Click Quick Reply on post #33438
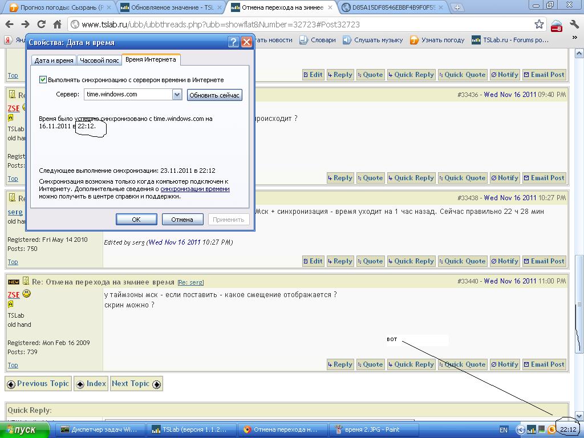Image resolution: width=584 pixels, height=438 pixels. (411, 261)
